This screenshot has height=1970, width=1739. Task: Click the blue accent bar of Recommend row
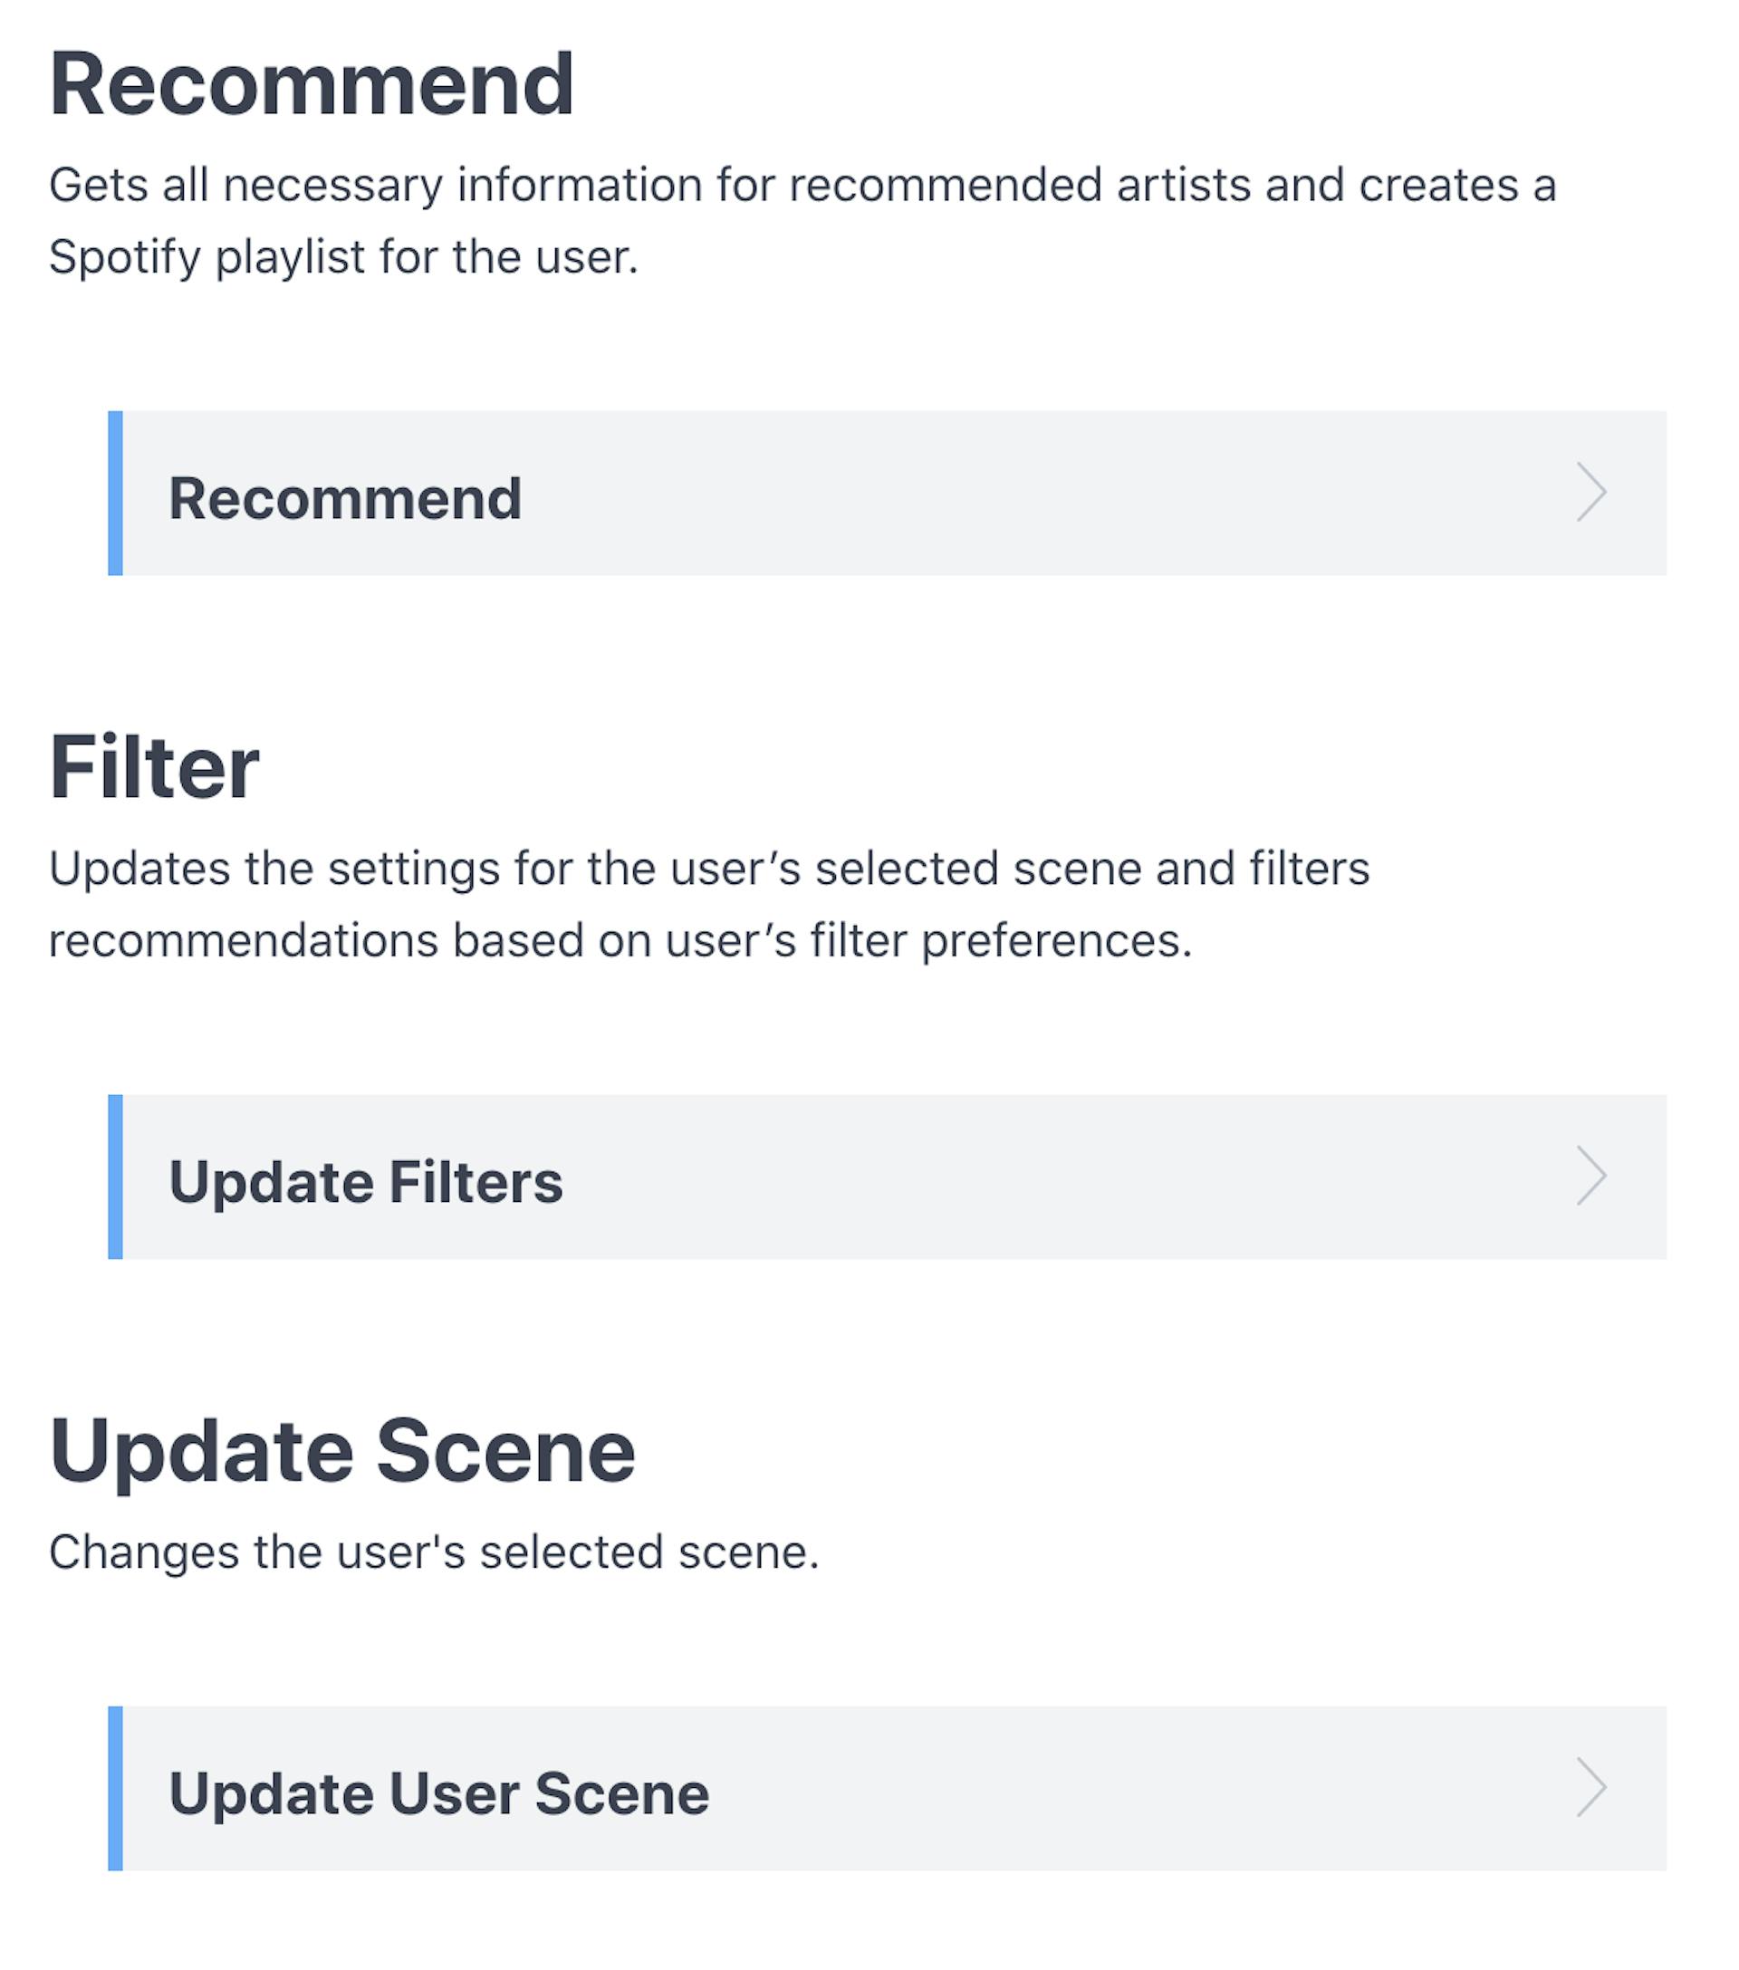click(x=115, y=494)
